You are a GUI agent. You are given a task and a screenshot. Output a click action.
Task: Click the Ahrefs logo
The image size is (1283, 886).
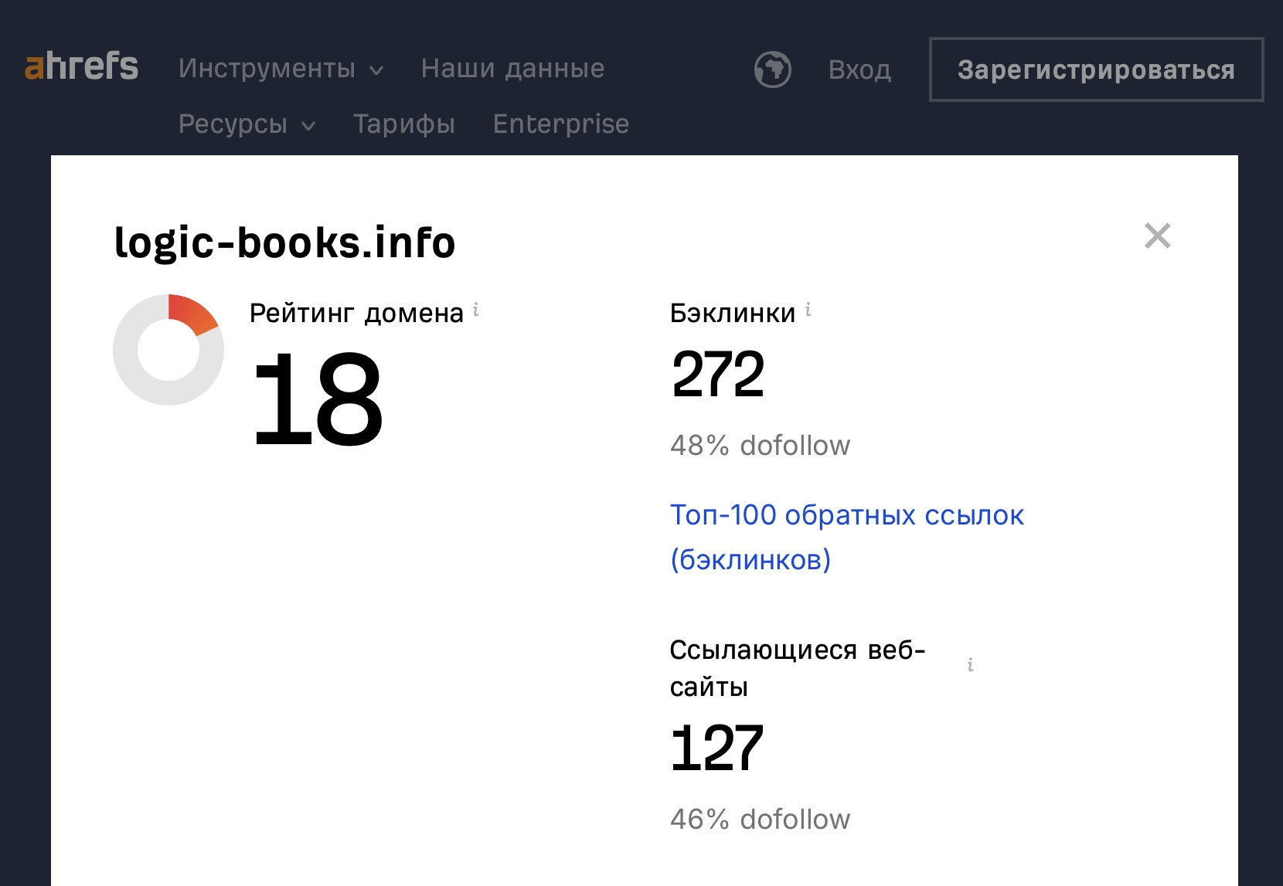pyautogui.click(x=81, y=66)
